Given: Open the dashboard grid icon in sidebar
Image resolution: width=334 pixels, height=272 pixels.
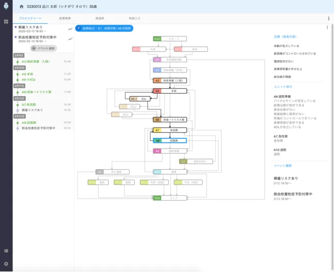Looking at the screenshot, I should [x=6, y=22].
